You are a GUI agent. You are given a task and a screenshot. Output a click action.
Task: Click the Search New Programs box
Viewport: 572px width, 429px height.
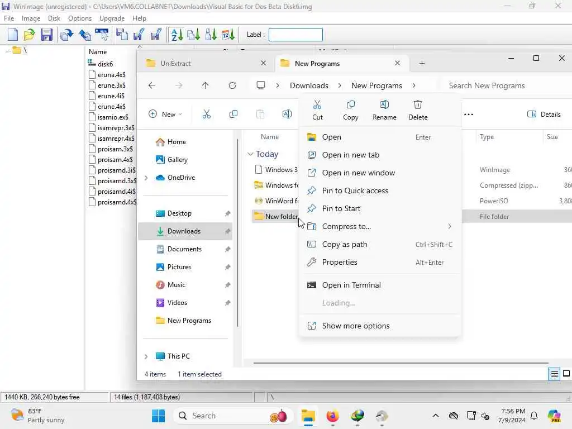507,85
